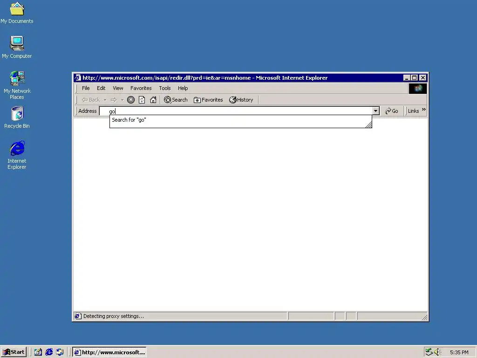Click the page icon in status bar
The width and height of the screenshot is (477, 358).
pos(78,317)
